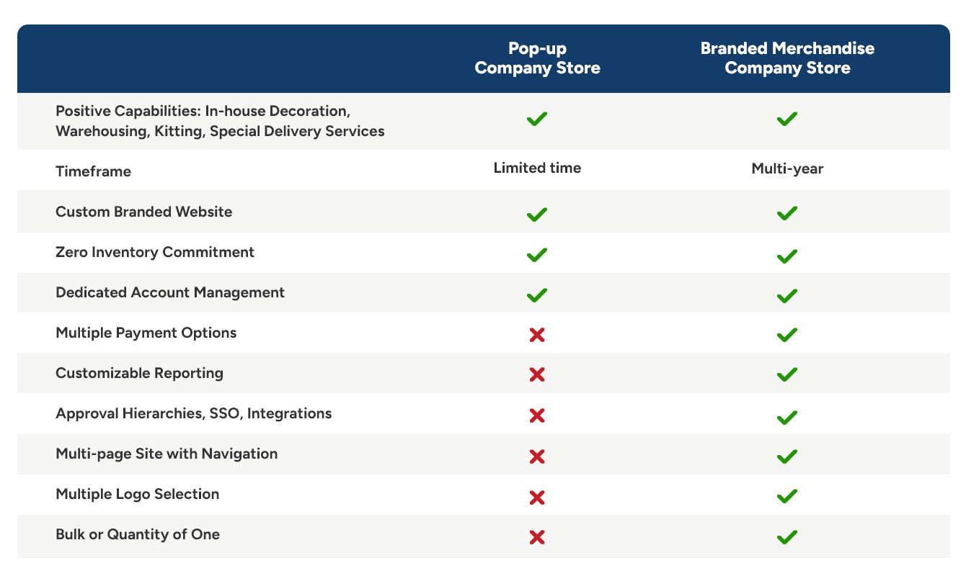Click the Zero Inventory Commitment label
Viewport: 966px width, 576px height.
pos(155,252)
